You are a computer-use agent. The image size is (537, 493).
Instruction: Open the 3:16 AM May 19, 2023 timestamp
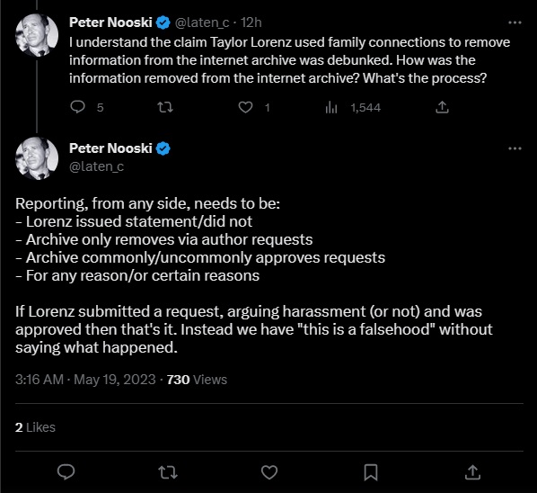coord(85,380)
